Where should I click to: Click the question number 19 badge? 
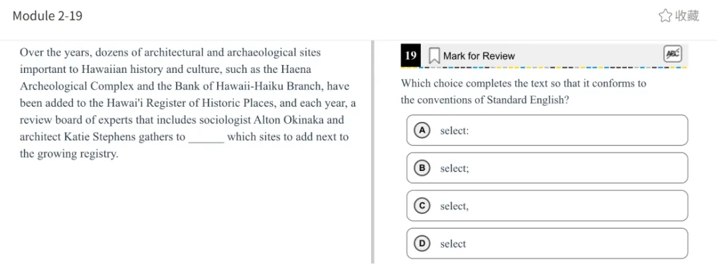[x=411, y=56]
